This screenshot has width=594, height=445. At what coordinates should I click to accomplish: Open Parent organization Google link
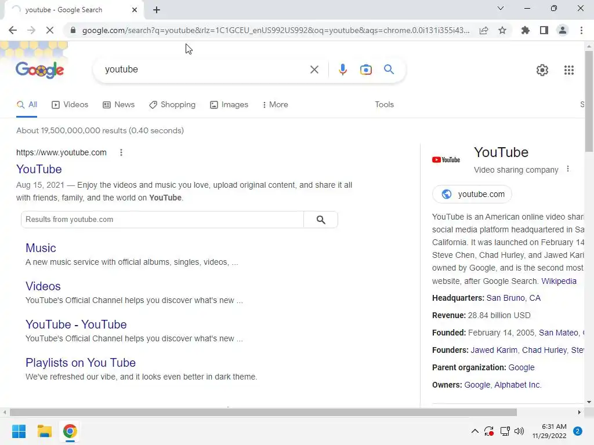521,367
